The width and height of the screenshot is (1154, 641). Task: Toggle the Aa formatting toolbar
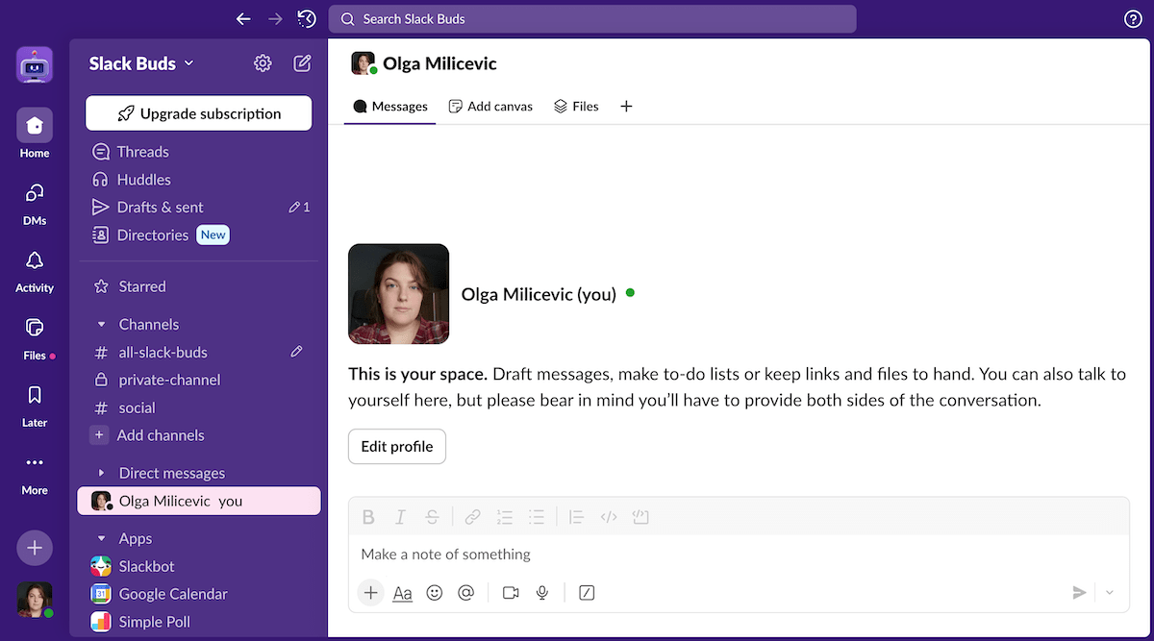pos(403,593)
